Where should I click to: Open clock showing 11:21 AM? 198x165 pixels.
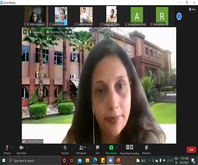coord(184,160)
